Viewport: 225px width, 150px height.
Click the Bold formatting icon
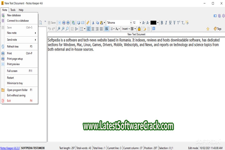pos(162,22)
